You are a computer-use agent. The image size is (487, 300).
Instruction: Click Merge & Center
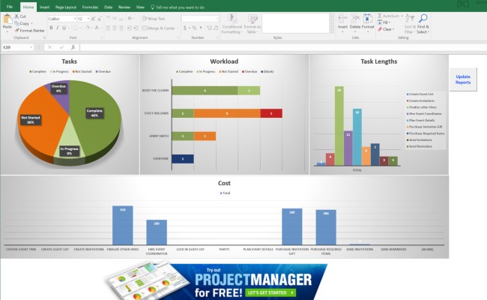[159, 28]
